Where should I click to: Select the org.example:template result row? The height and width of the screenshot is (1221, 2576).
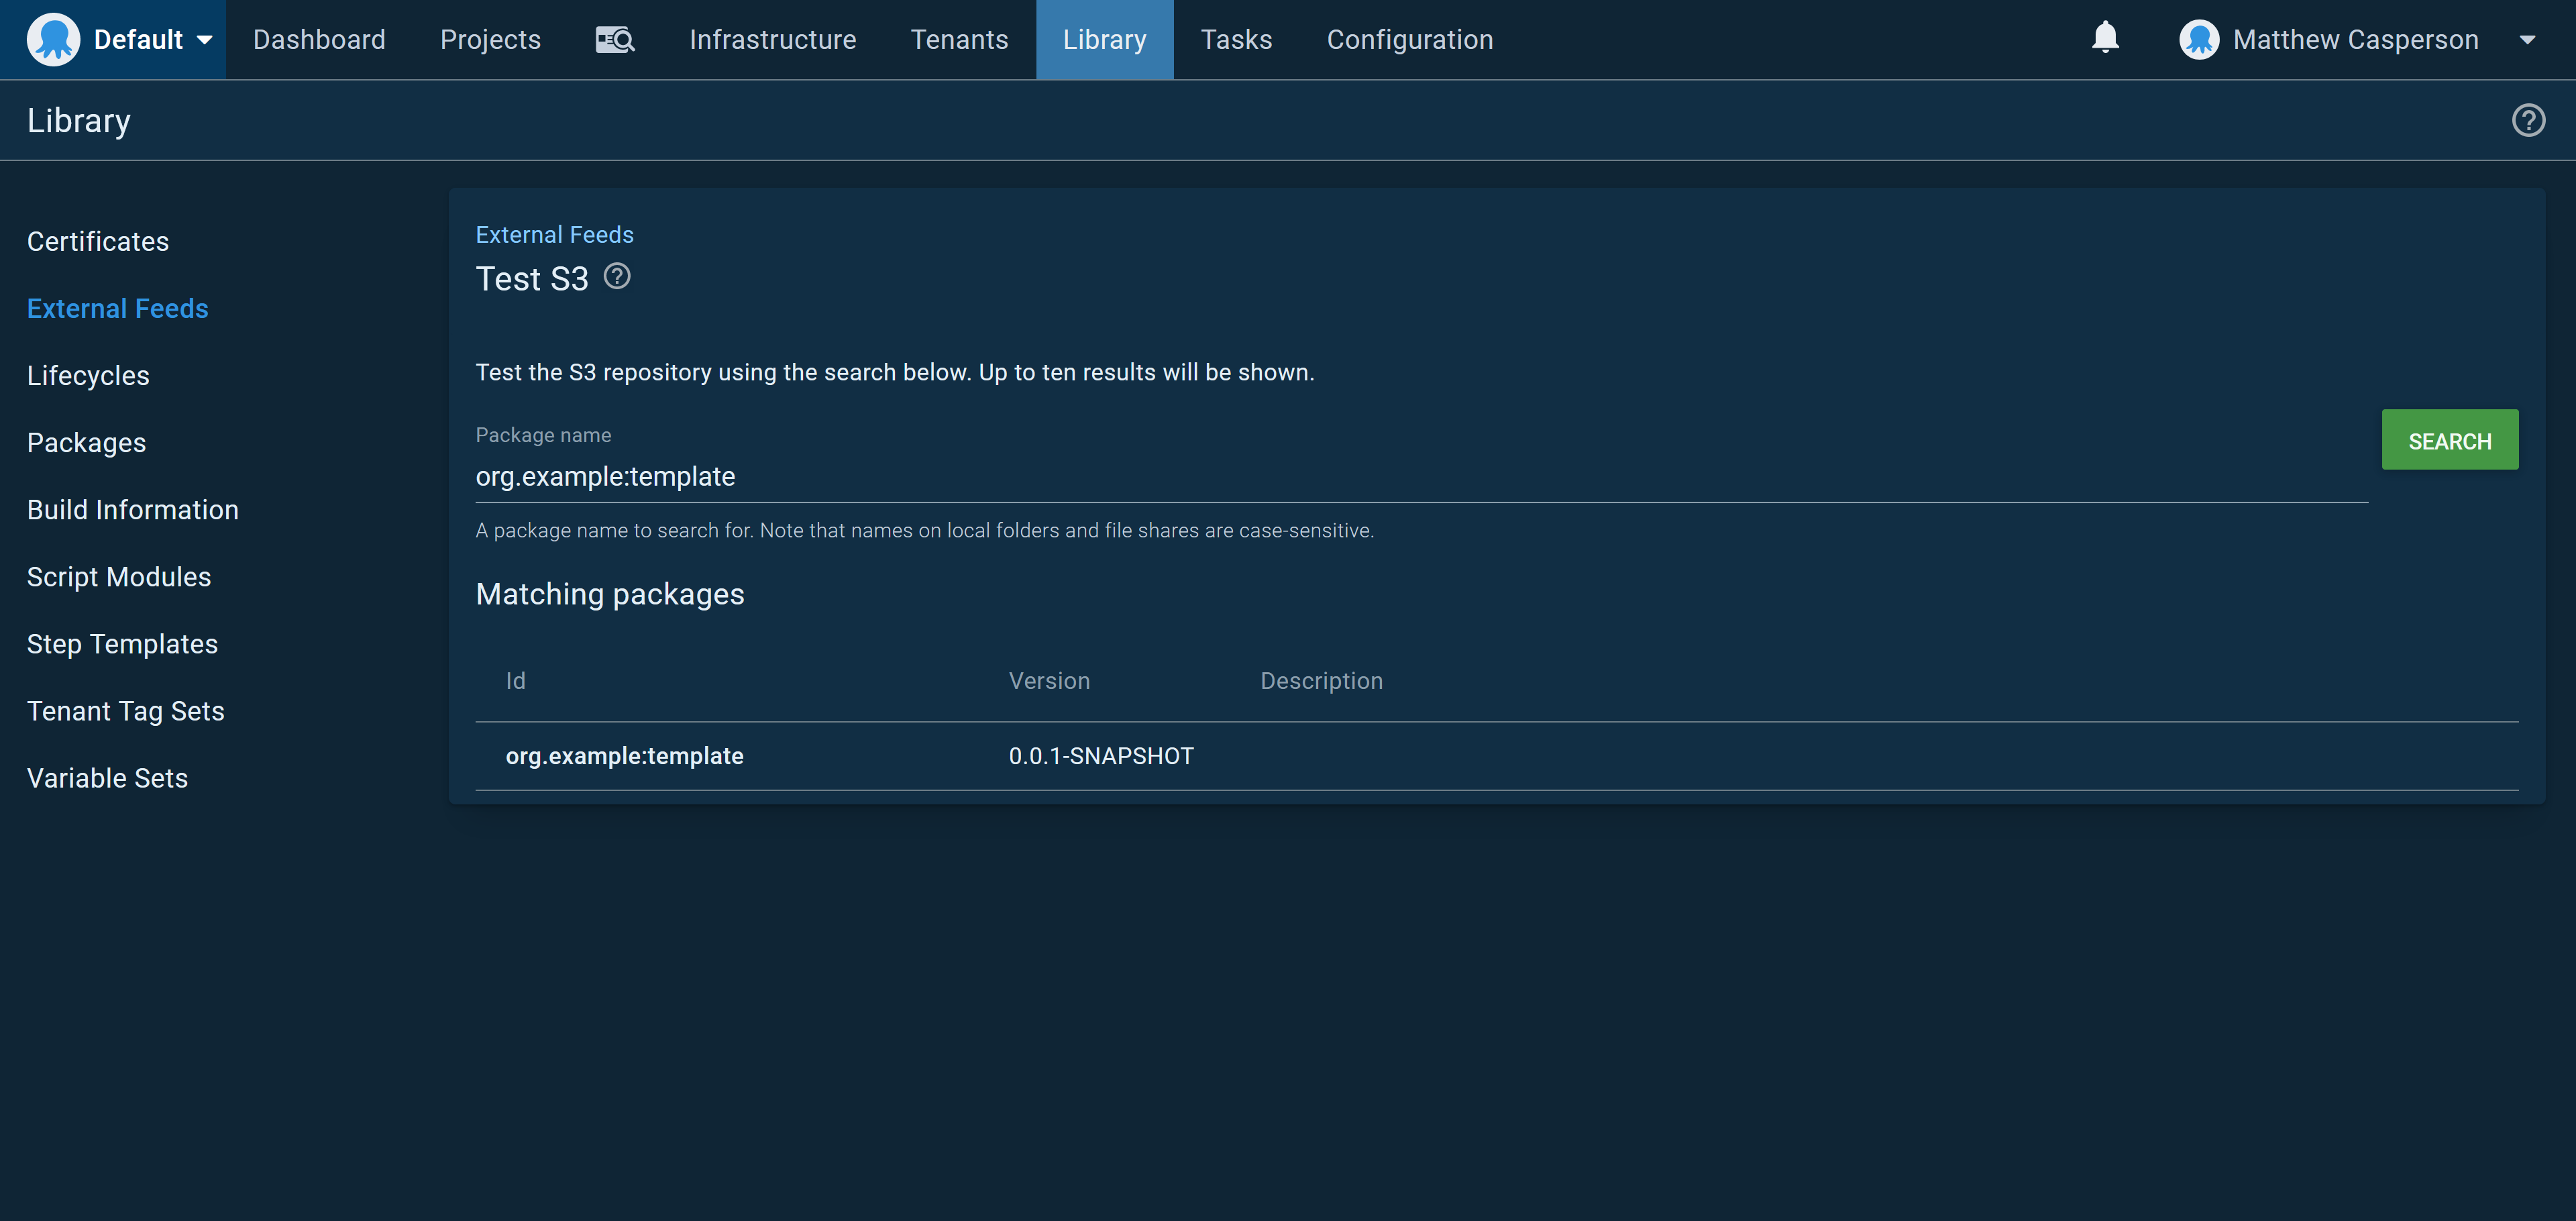coord(624,756)
